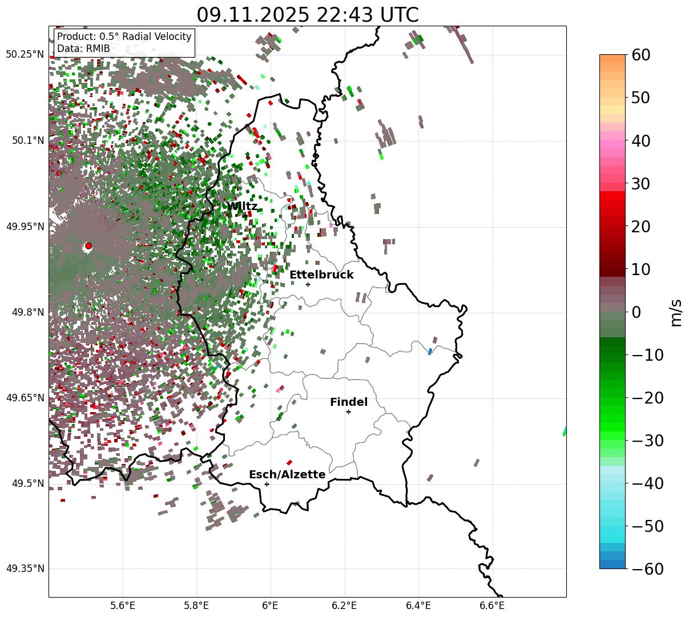Screen dimensions: 689x617
Task: Click the −60 tick label on colorbar
Action: [x=647, y=569]
